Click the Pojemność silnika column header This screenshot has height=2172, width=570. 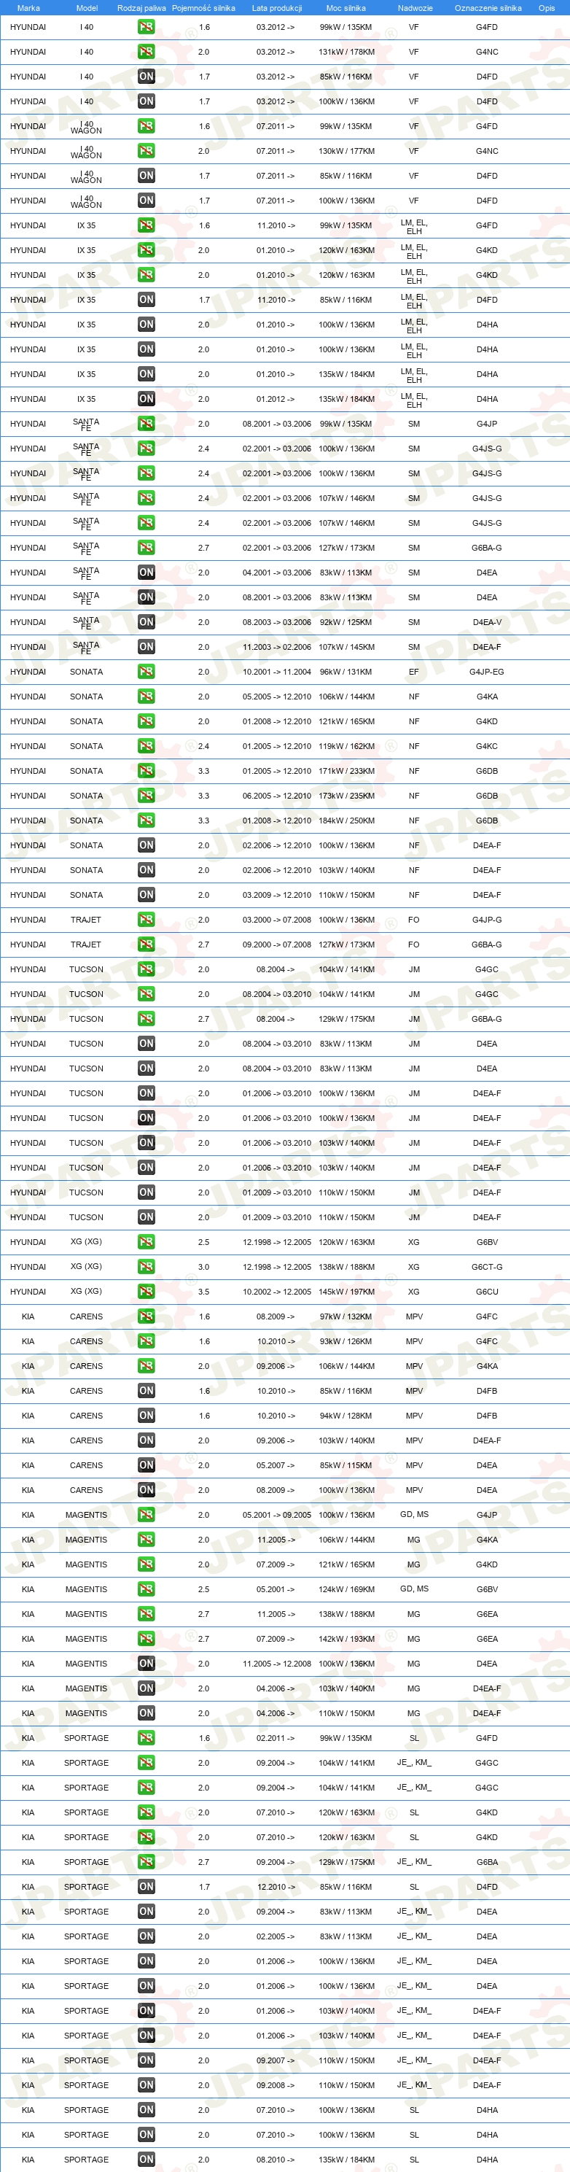203,7
